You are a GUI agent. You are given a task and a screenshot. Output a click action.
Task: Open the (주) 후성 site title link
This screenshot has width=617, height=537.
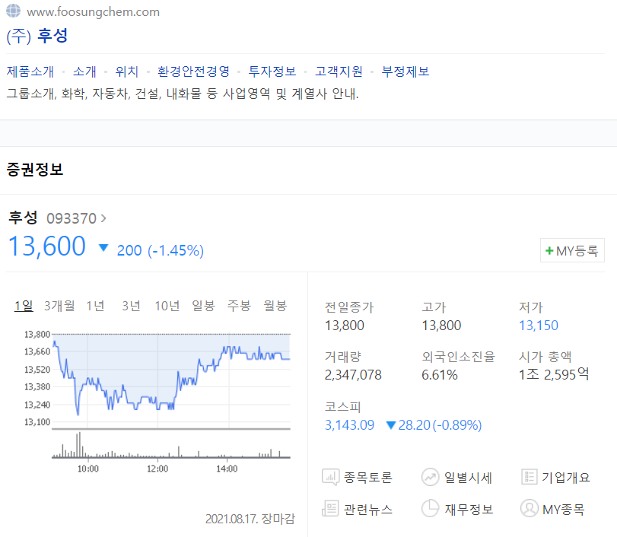click(x=37, y=36)
